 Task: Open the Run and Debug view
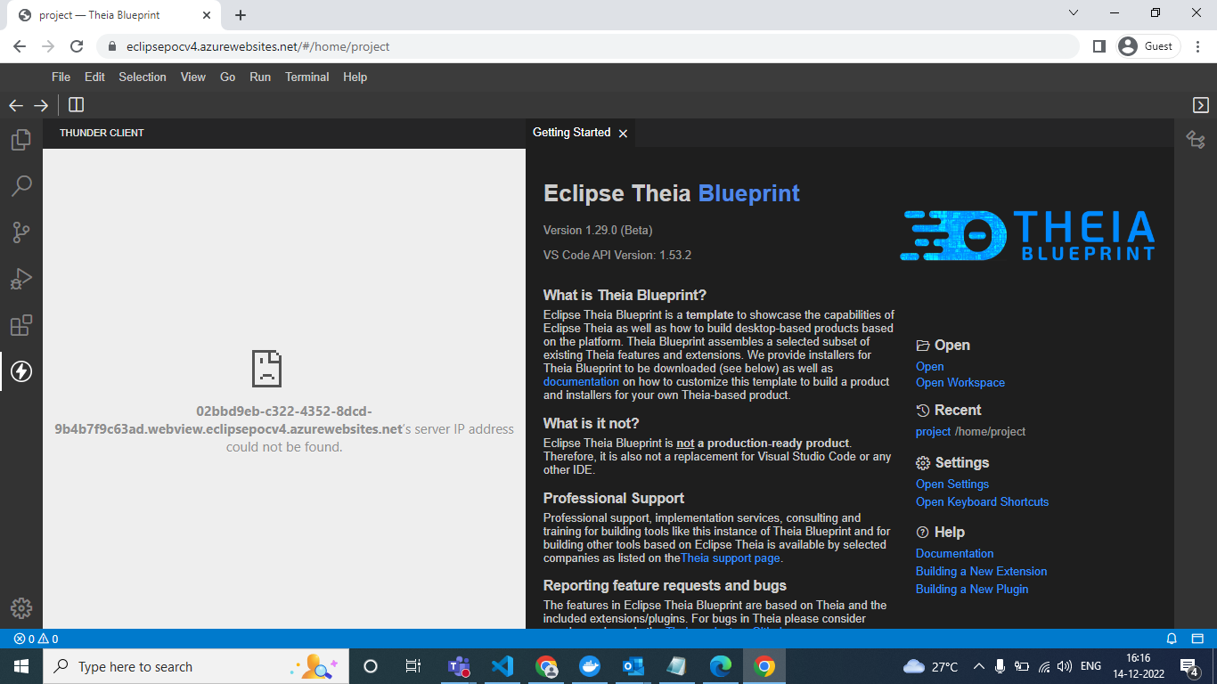pos(22,279)
